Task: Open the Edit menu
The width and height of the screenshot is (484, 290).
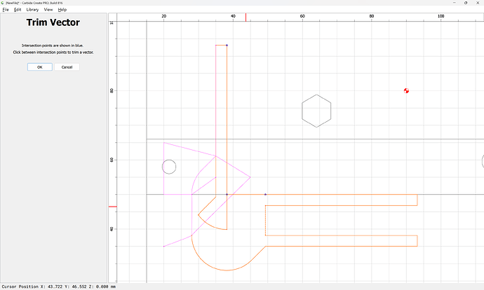Action: point(18,10)
